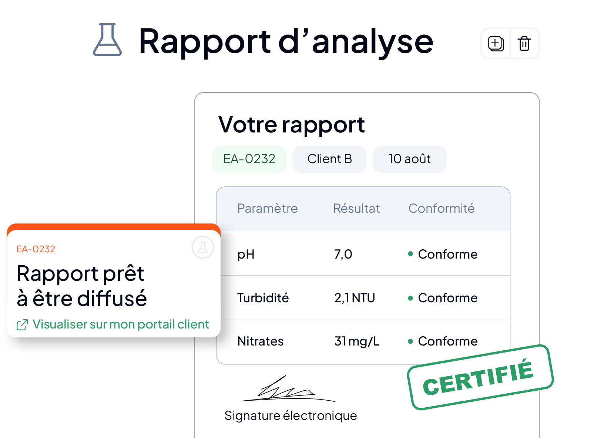Select the 10 août date tag
Viewport: 594px width, 438px height.
(410, 159)
